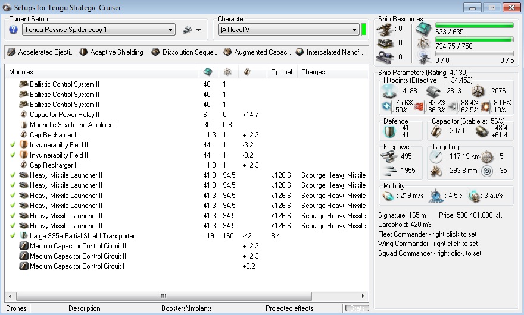Open the ship icon menu arrow
The width and height of the screenshot is (524, 315).
198,30
